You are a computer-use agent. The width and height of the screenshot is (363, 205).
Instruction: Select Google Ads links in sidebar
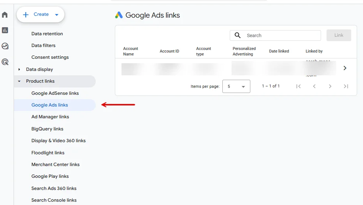[x=55, y=105]
